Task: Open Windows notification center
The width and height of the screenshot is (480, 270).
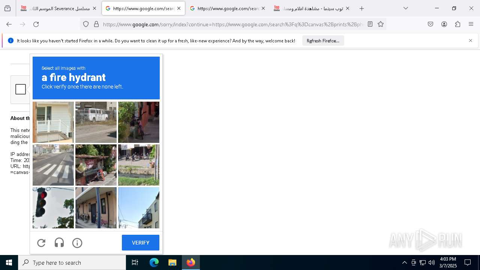Action: click(x=468, y=262)
